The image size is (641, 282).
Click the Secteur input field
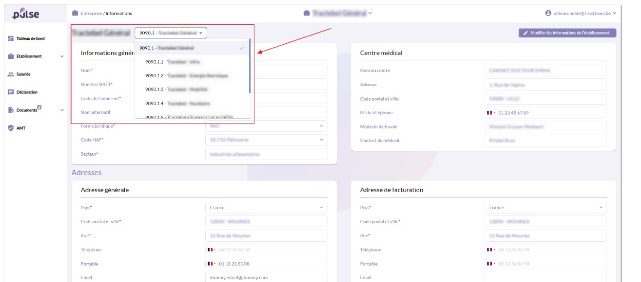266,154
